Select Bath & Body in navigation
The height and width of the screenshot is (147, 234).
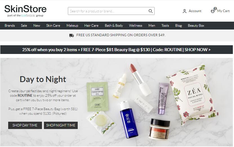pos(114,26)
